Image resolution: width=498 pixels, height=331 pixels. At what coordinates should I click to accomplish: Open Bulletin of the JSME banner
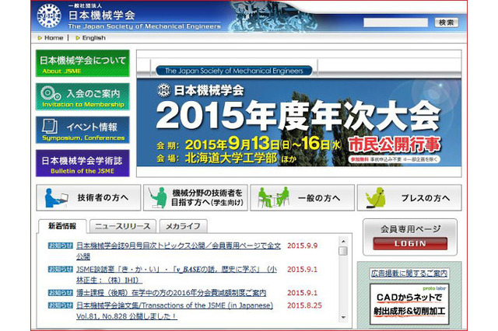coord(82,163)
